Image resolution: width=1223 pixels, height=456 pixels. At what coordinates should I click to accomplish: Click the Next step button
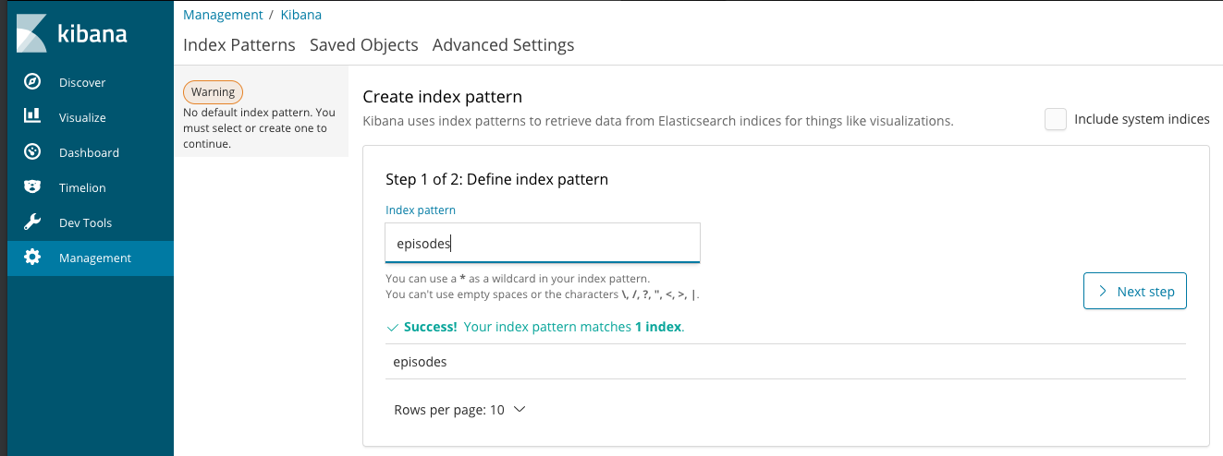coord(1134,292)
